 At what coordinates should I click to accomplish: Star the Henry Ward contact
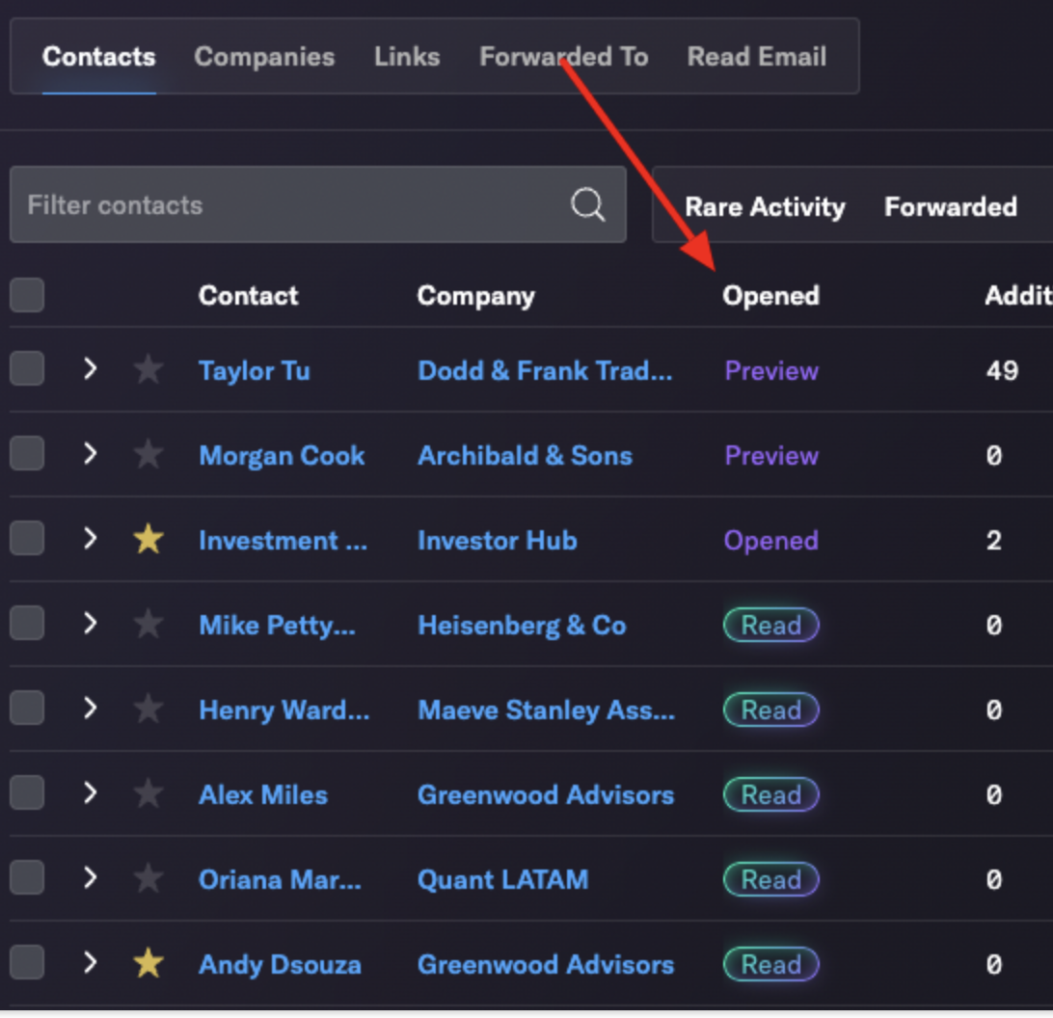148,709
